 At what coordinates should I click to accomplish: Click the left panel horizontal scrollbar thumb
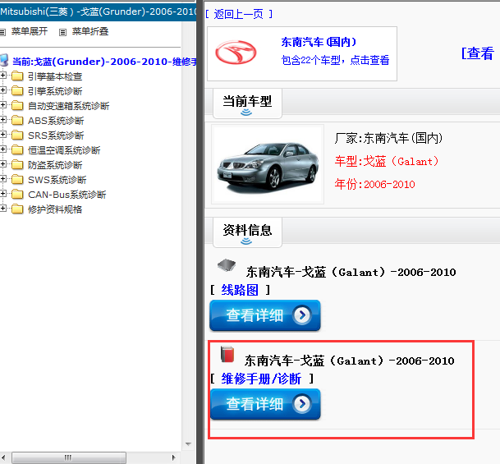click(69, 457)
